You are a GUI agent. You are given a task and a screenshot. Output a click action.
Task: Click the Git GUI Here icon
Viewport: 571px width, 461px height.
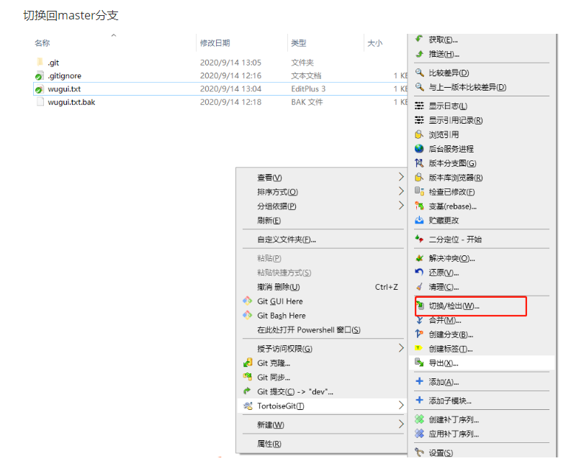tap(248, 301)
